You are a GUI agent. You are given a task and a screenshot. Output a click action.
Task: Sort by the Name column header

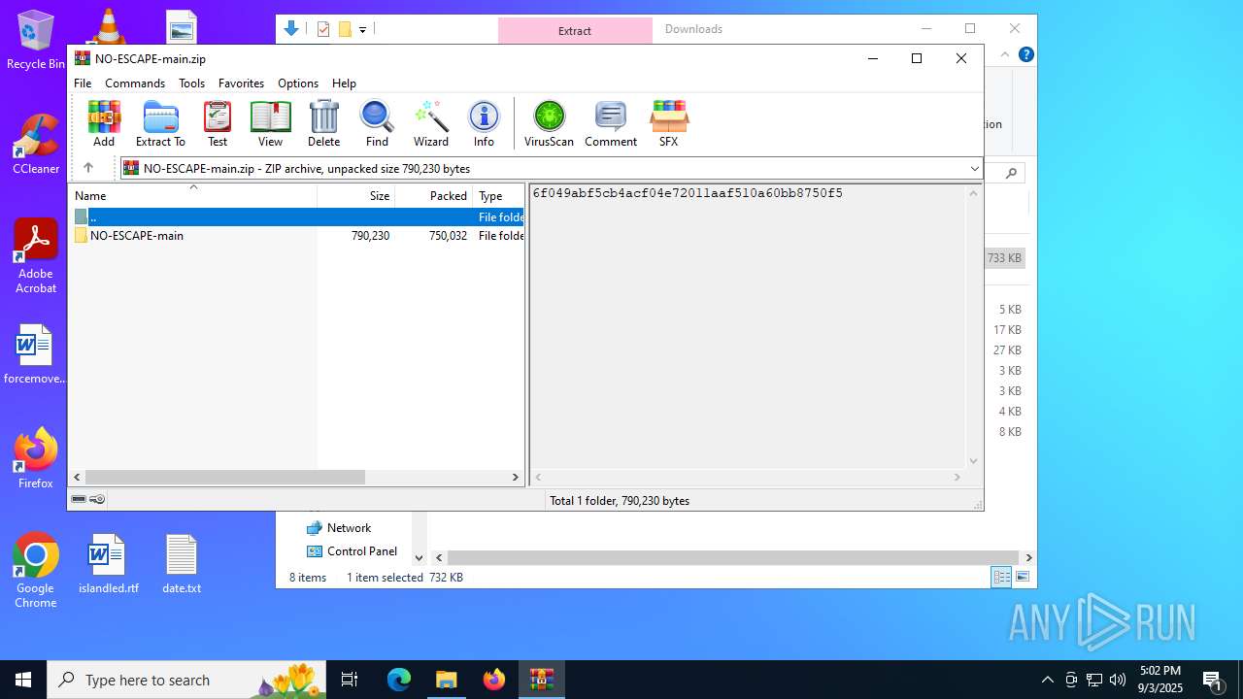192,195
